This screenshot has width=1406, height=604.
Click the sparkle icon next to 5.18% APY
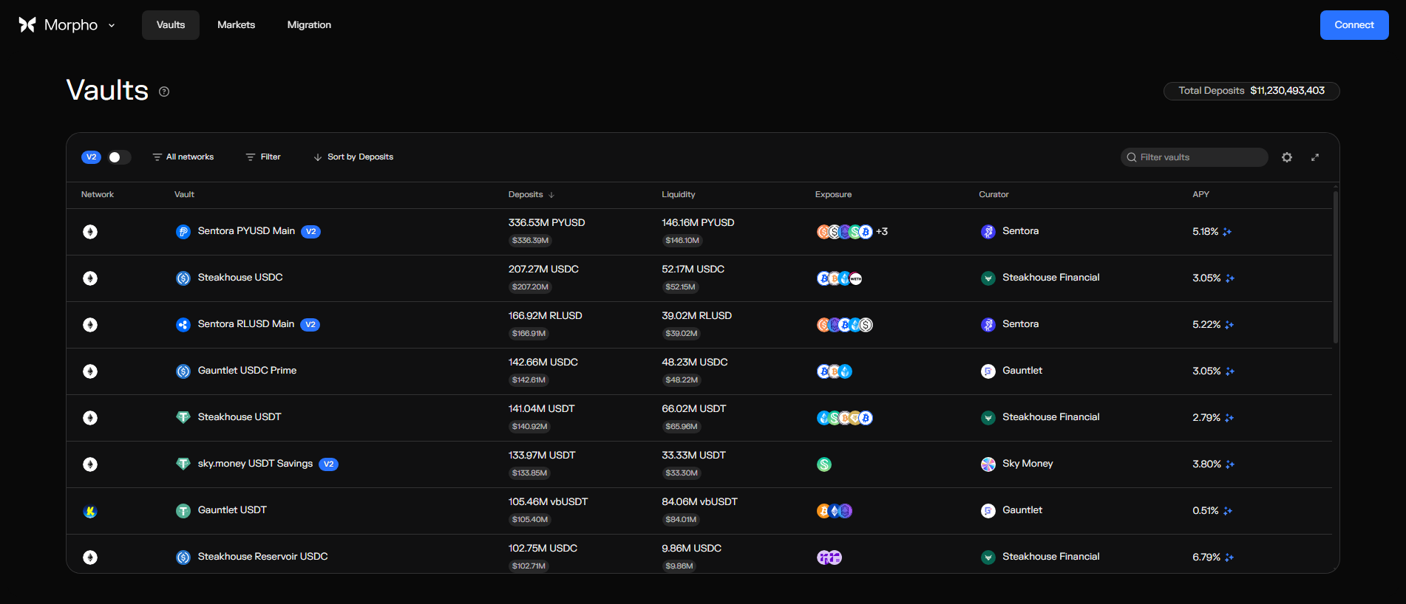1227,232
